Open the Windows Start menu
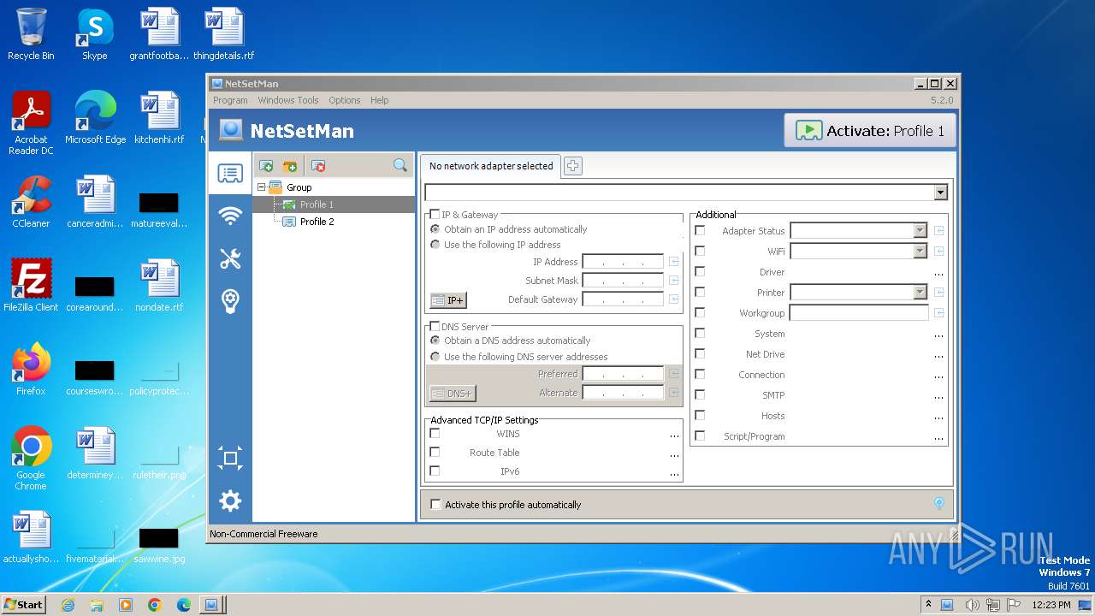Screen dimensions: 1095x616 point(23,604)
